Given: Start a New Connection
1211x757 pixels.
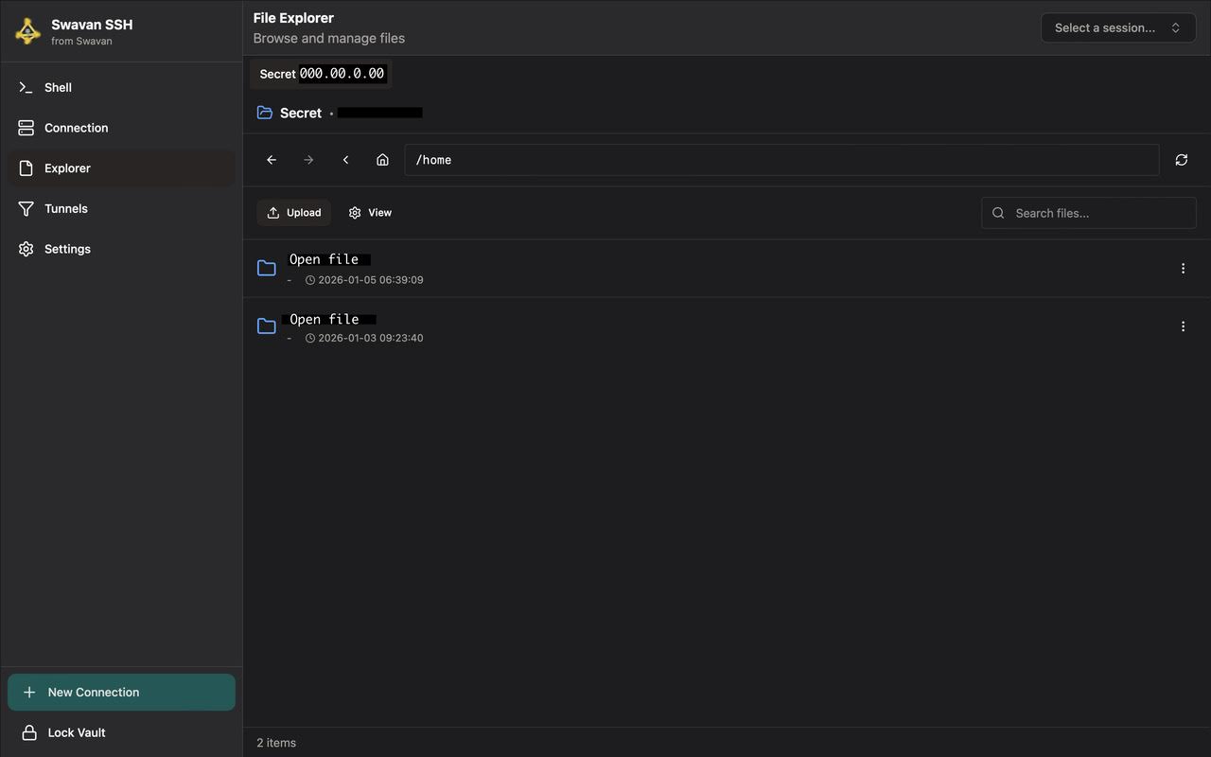Looking at the screenshot, I should pos(121,692).
